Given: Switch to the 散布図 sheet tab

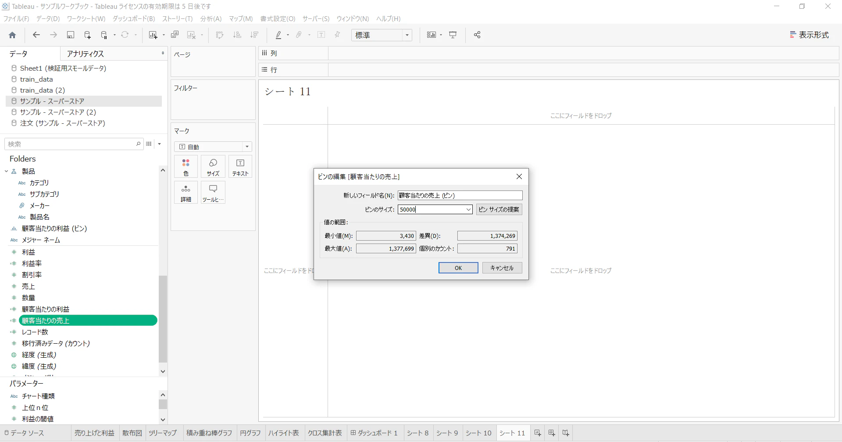Looking at the screenshot, I should coord(132,433).
